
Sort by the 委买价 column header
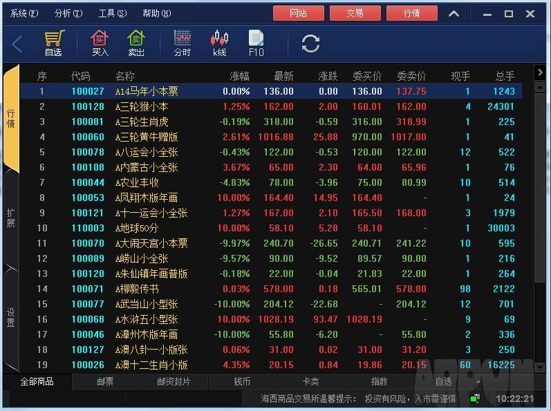(367, 76)
